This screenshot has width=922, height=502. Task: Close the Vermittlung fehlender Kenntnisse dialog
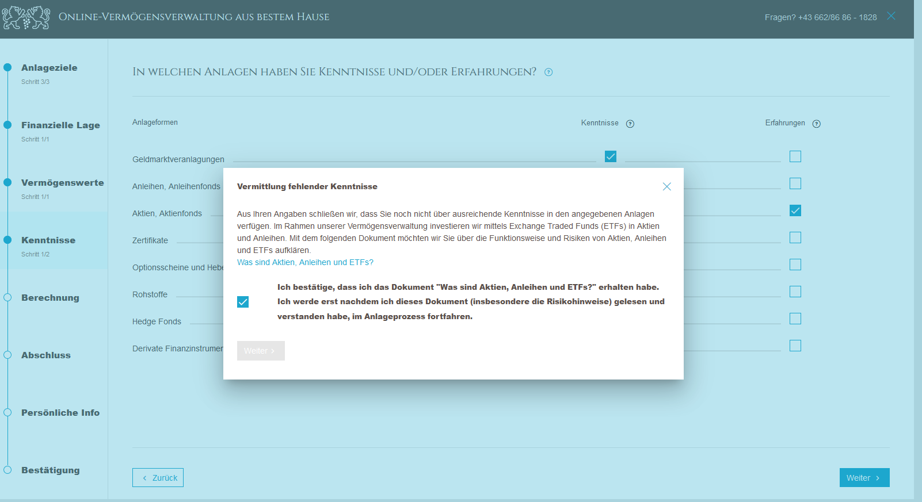(666, 187)
